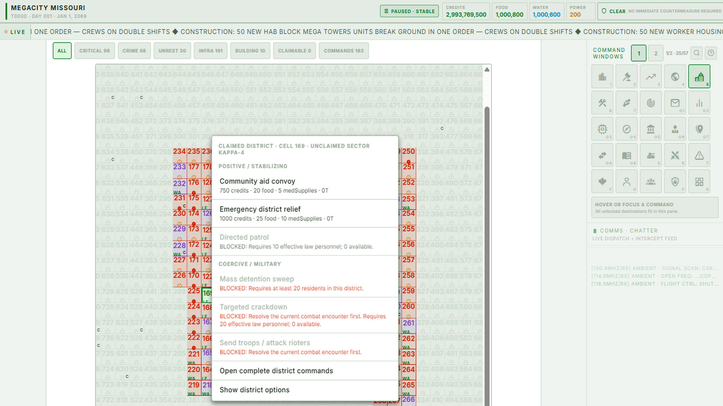Show the COMMANDS 183 filter
The height and width of the screenshot is (406, 723).
(x=344, y=51)
